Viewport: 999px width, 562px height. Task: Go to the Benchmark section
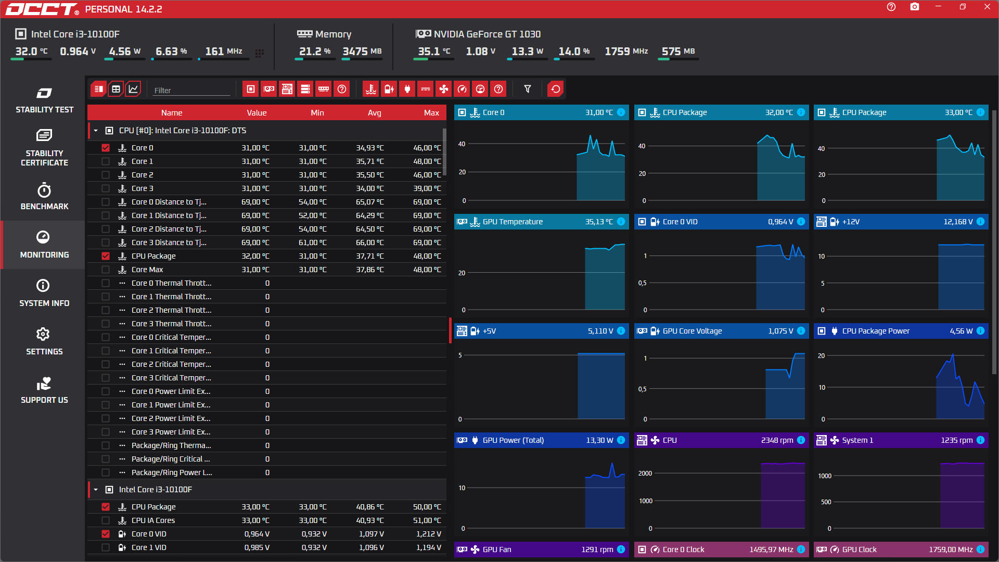44,197
